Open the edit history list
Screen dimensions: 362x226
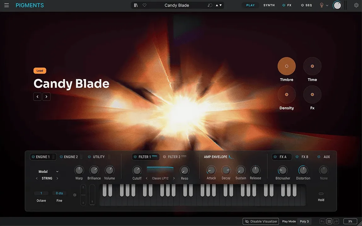[x=329, y=221]
